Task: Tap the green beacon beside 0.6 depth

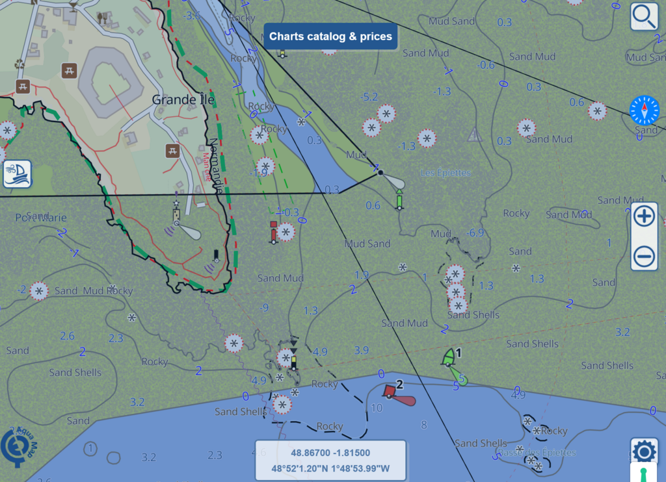Action: click(399, 200)
